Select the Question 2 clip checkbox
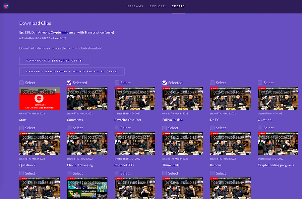This screenshot has width=302, height=199. click(21, 128)
